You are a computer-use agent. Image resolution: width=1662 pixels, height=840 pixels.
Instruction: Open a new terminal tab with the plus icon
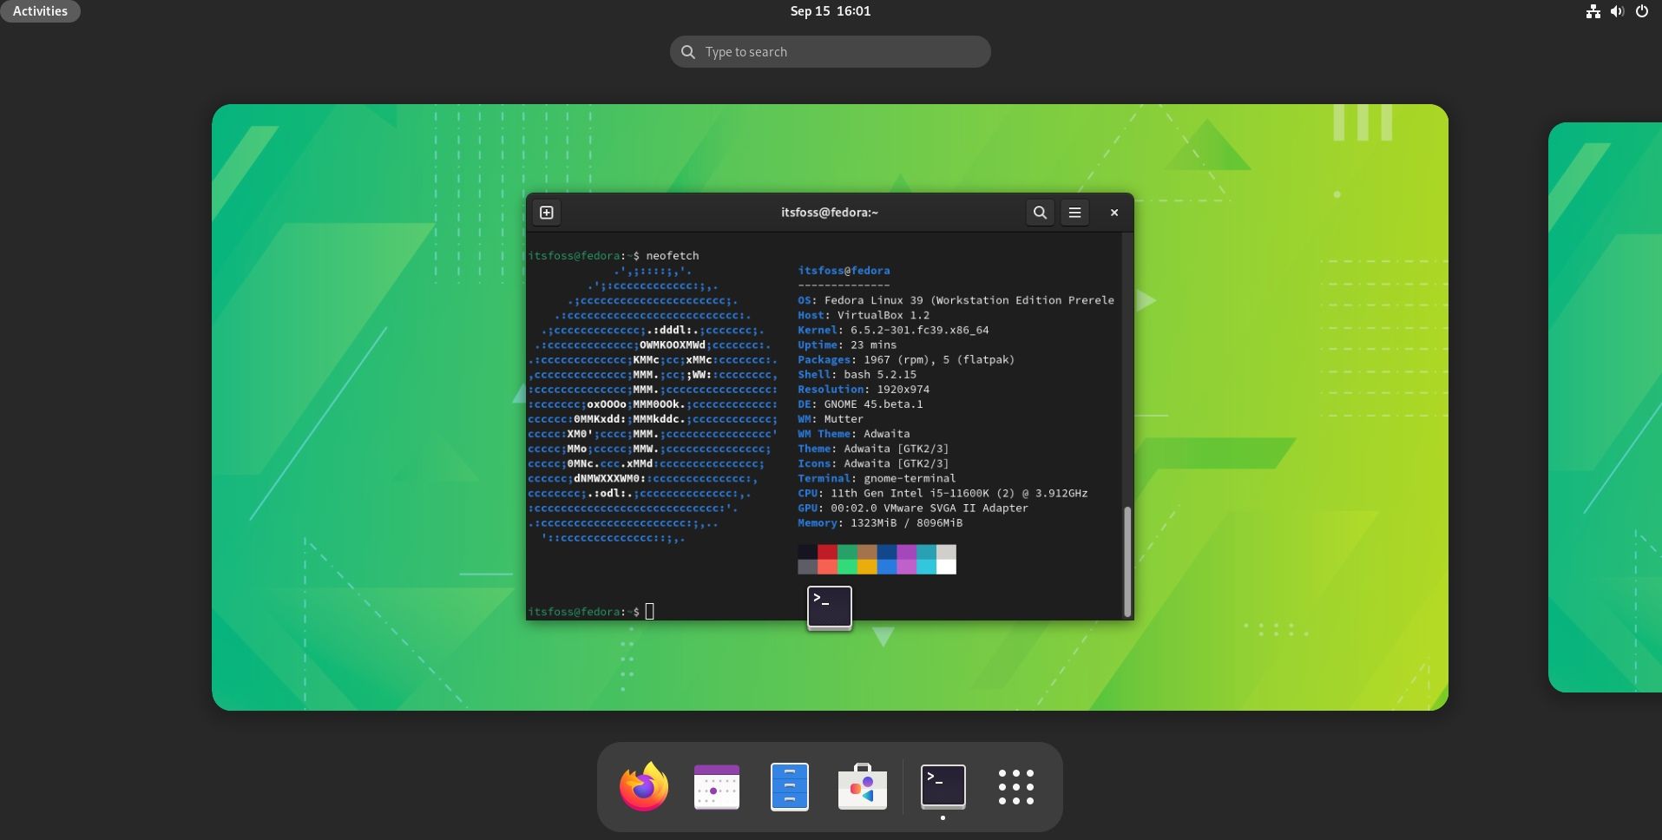click(546, 212)
